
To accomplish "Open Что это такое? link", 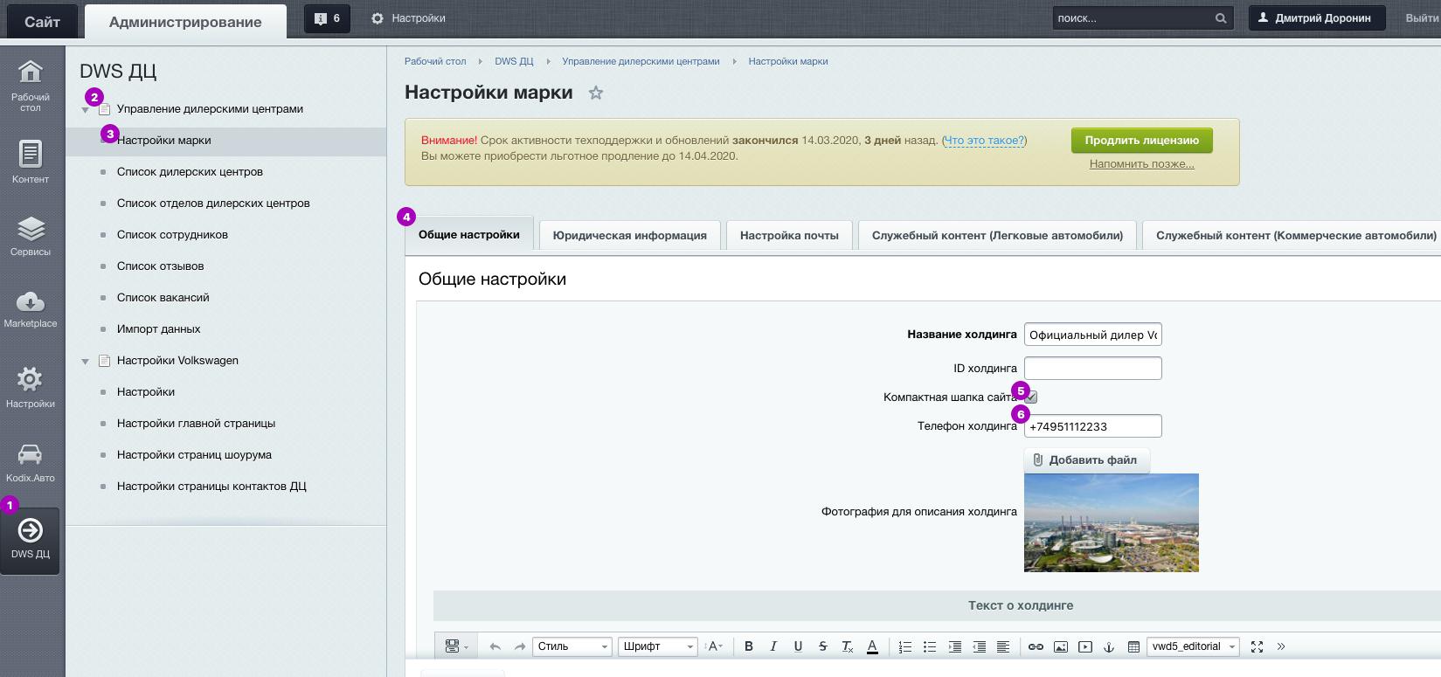I will tap(985, 140).
